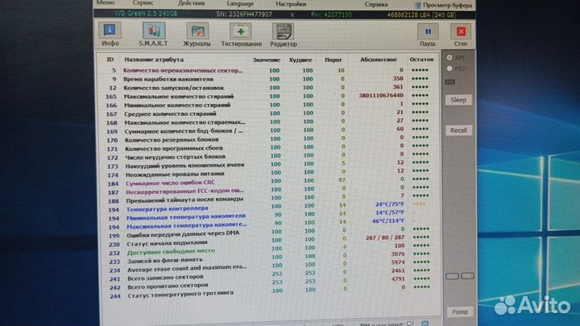Click the Recall button

(458, 130)
